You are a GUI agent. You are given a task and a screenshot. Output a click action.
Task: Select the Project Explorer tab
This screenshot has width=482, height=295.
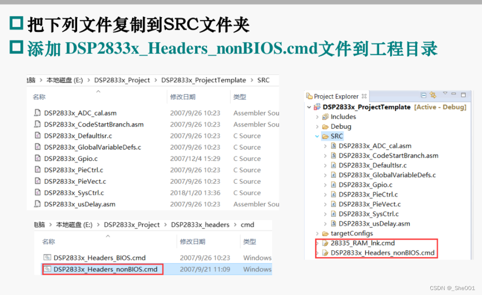pos(336,96)
